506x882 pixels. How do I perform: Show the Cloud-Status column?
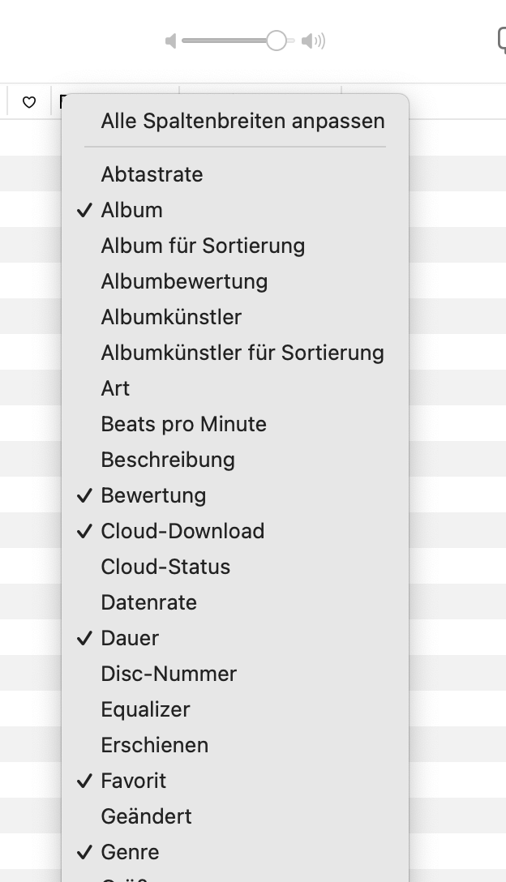pos(165,567)
